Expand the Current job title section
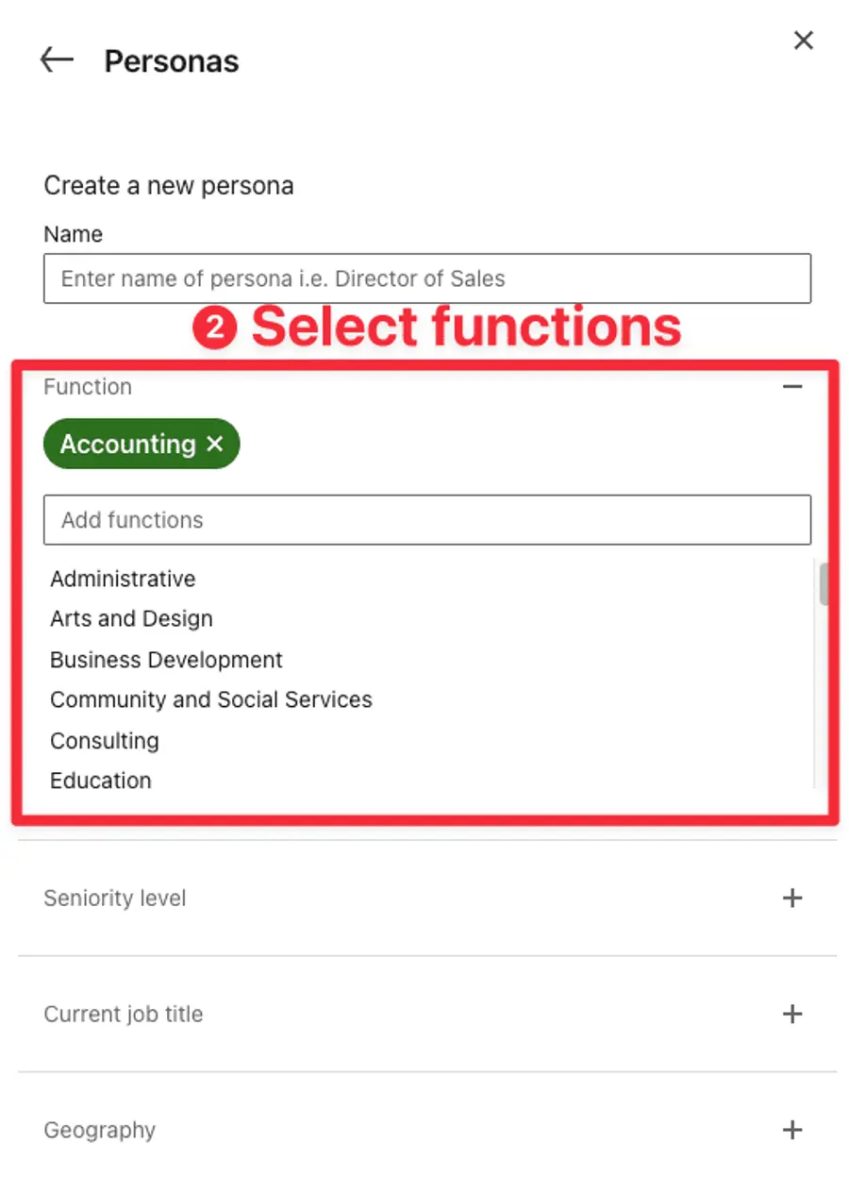Screen dimensions: 849x1177 [x=792, y=1014]
